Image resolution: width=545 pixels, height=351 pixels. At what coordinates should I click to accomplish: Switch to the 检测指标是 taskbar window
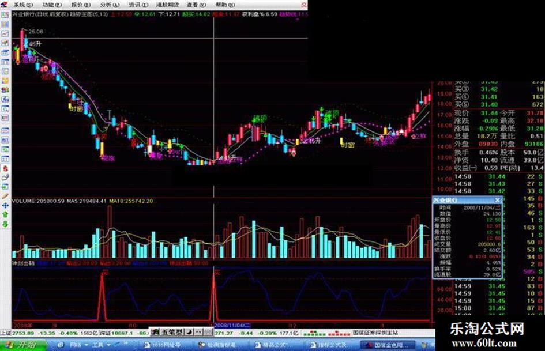pyautogui.click(x=220, y=345)
